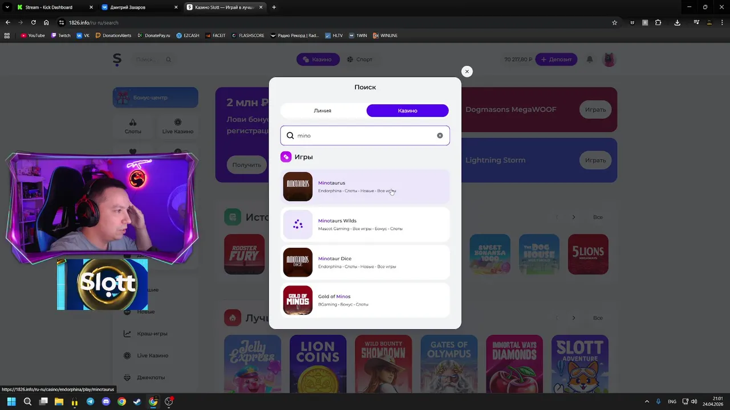Screen dimensions: 730x410
Task: Click the Получить bonus button
Action: click(246, 165)
